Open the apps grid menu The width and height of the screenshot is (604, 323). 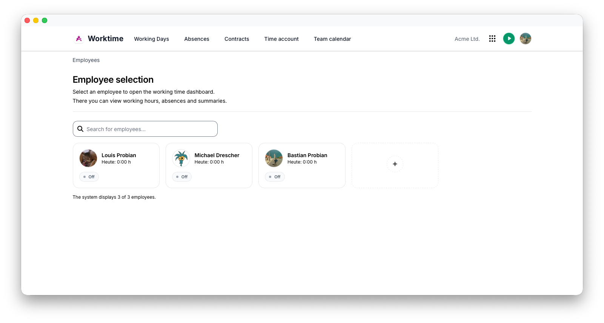[x=492, y=39]
